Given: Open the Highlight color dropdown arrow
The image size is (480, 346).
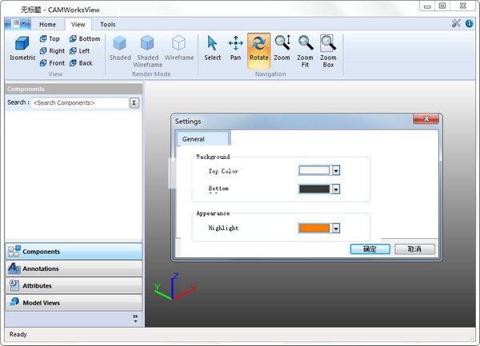Looking at the screenshot, I should pos(336,229).
